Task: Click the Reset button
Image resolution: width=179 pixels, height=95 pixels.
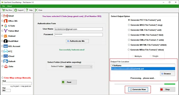Action: coord(69,82)
